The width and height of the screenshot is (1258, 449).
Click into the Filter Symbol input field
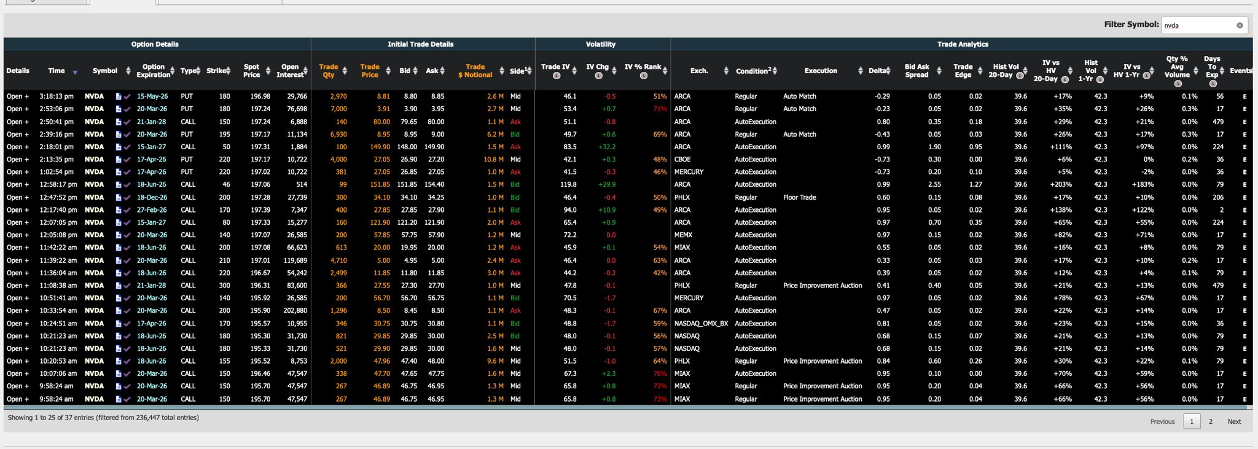pos(1198,25)
